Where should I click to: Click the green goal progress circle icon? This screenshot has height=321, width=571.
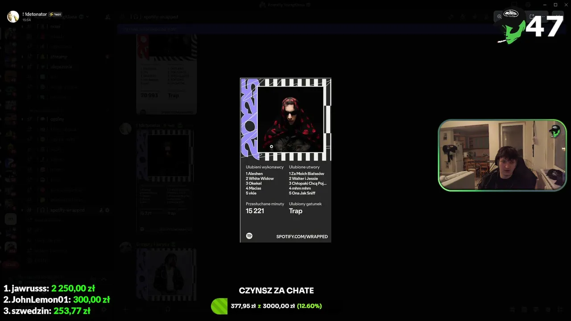pos(219,306)
